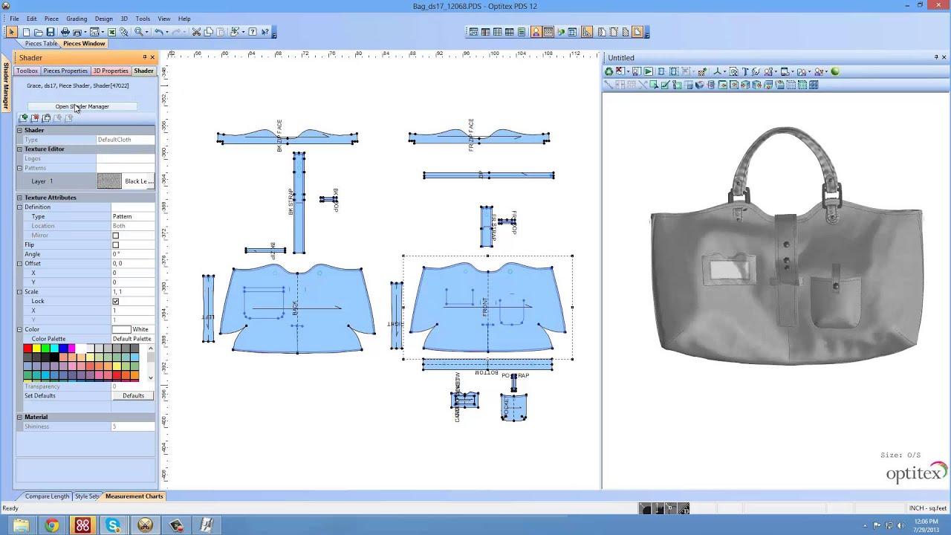951x535 pixels.
Task: Click the Defaults button
Action: pos(134,396)
